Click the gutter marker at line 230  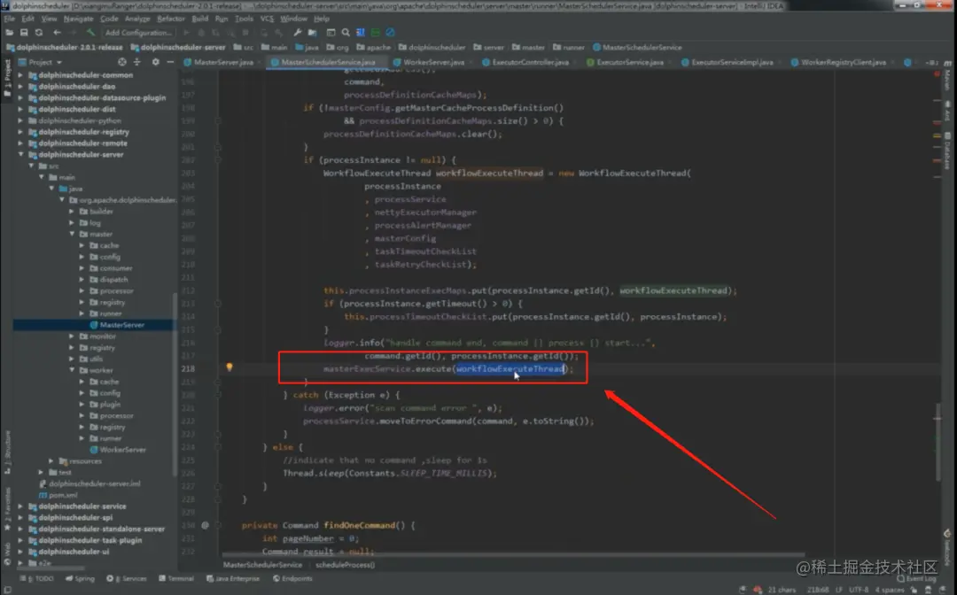point(205,525)
